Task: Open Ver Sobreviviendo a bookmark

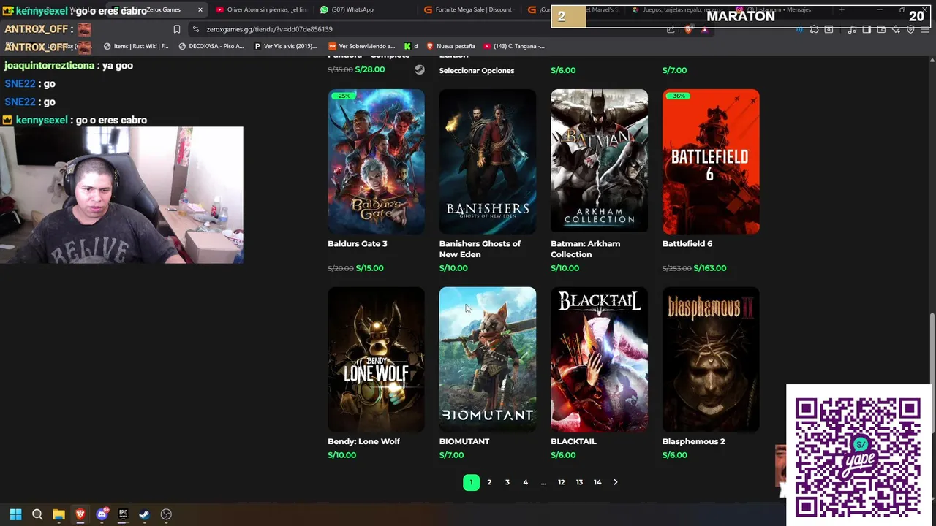Action: [361, 46]
